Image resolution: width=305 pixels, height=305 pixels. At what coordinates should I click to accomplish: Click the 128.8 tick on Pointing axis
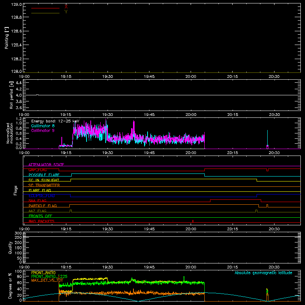[x=16, y=17]
